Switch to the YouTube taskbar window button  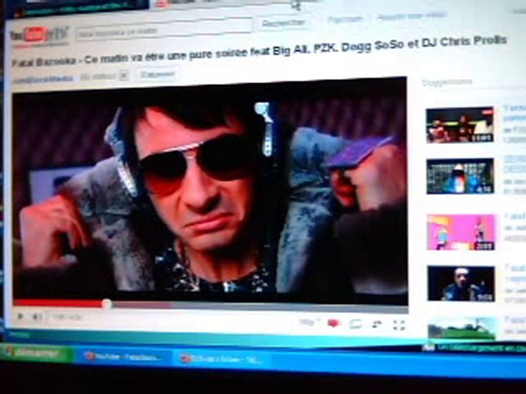coord(123,357)
